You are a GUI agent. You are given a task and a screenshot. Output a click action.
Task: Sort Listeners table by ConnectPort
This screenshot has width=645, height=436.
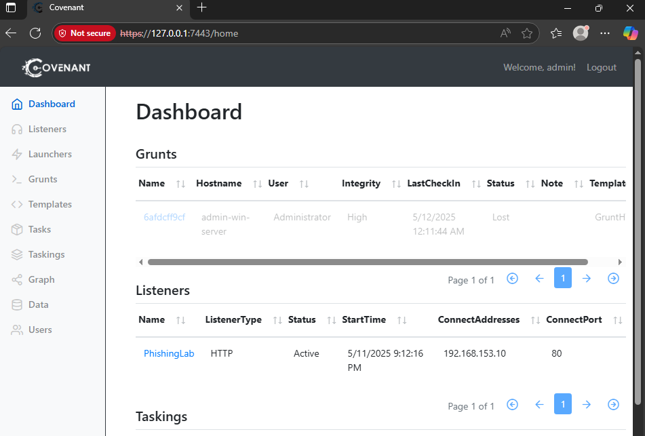pos(617,320)
